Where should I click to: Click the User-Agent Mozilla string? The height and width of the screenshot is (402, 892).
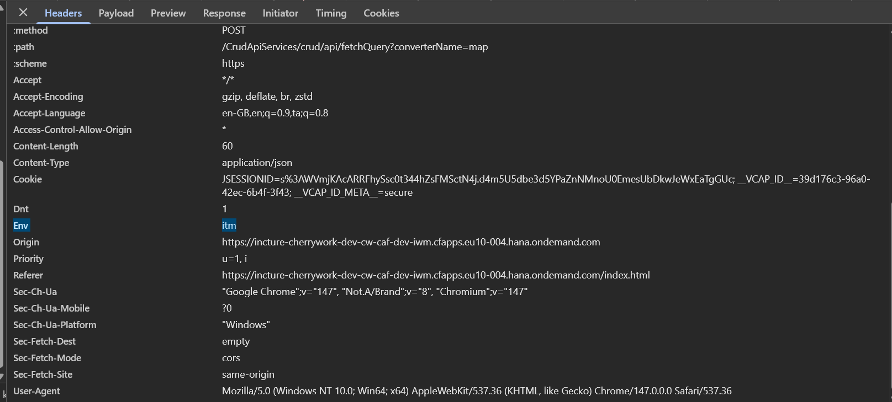[x=477, y=391]
